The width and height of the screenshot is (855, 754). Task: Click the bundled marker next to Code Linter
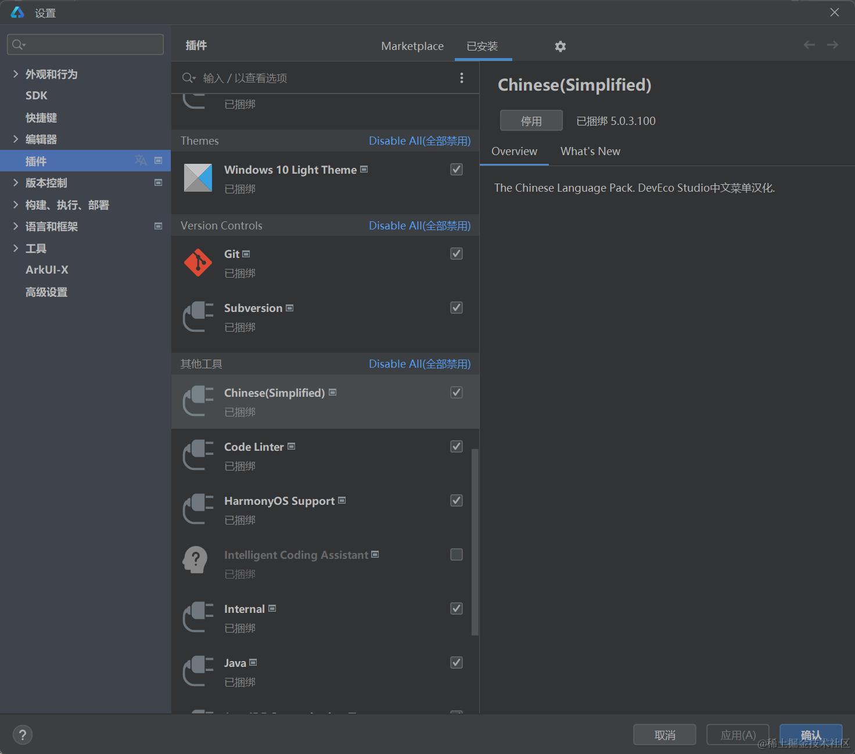pos(292,446)
